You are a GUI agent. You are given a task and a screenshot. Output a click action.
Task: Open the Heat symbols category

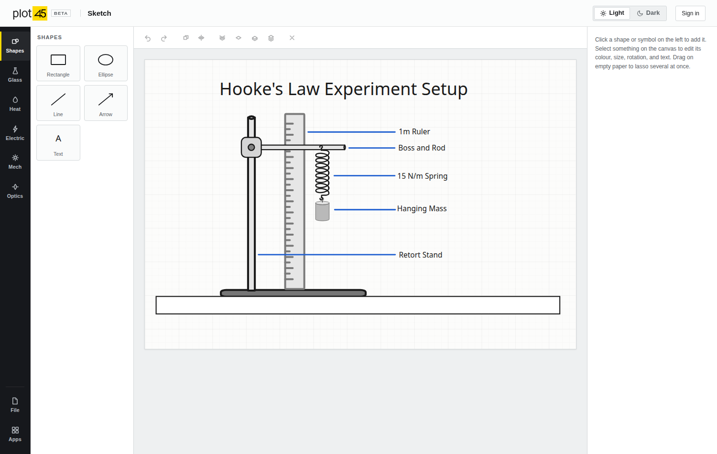tap(15, 104)
